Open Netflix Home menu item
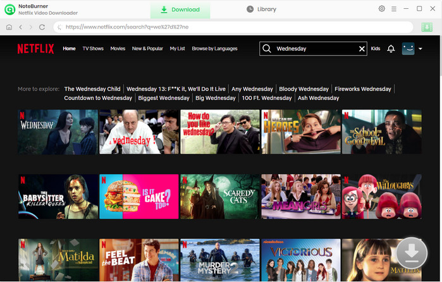Viewport: 442px width, 282px height. (x=69, y=49)
